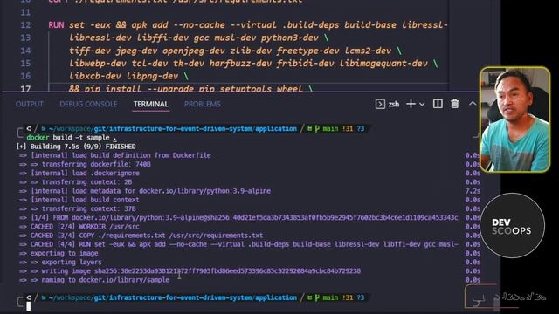Viewport: 559px width, 314px height.
Task: Click the 7.2s timing value
Action: click(473, 191)
